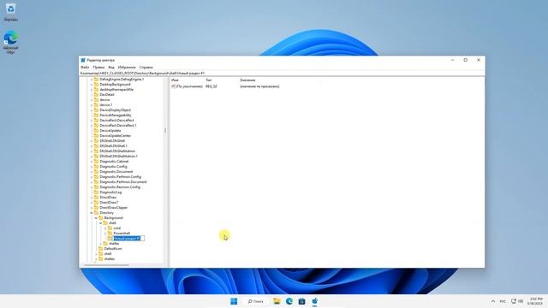Collapse the shell key under Background

(x=101, y=222)
